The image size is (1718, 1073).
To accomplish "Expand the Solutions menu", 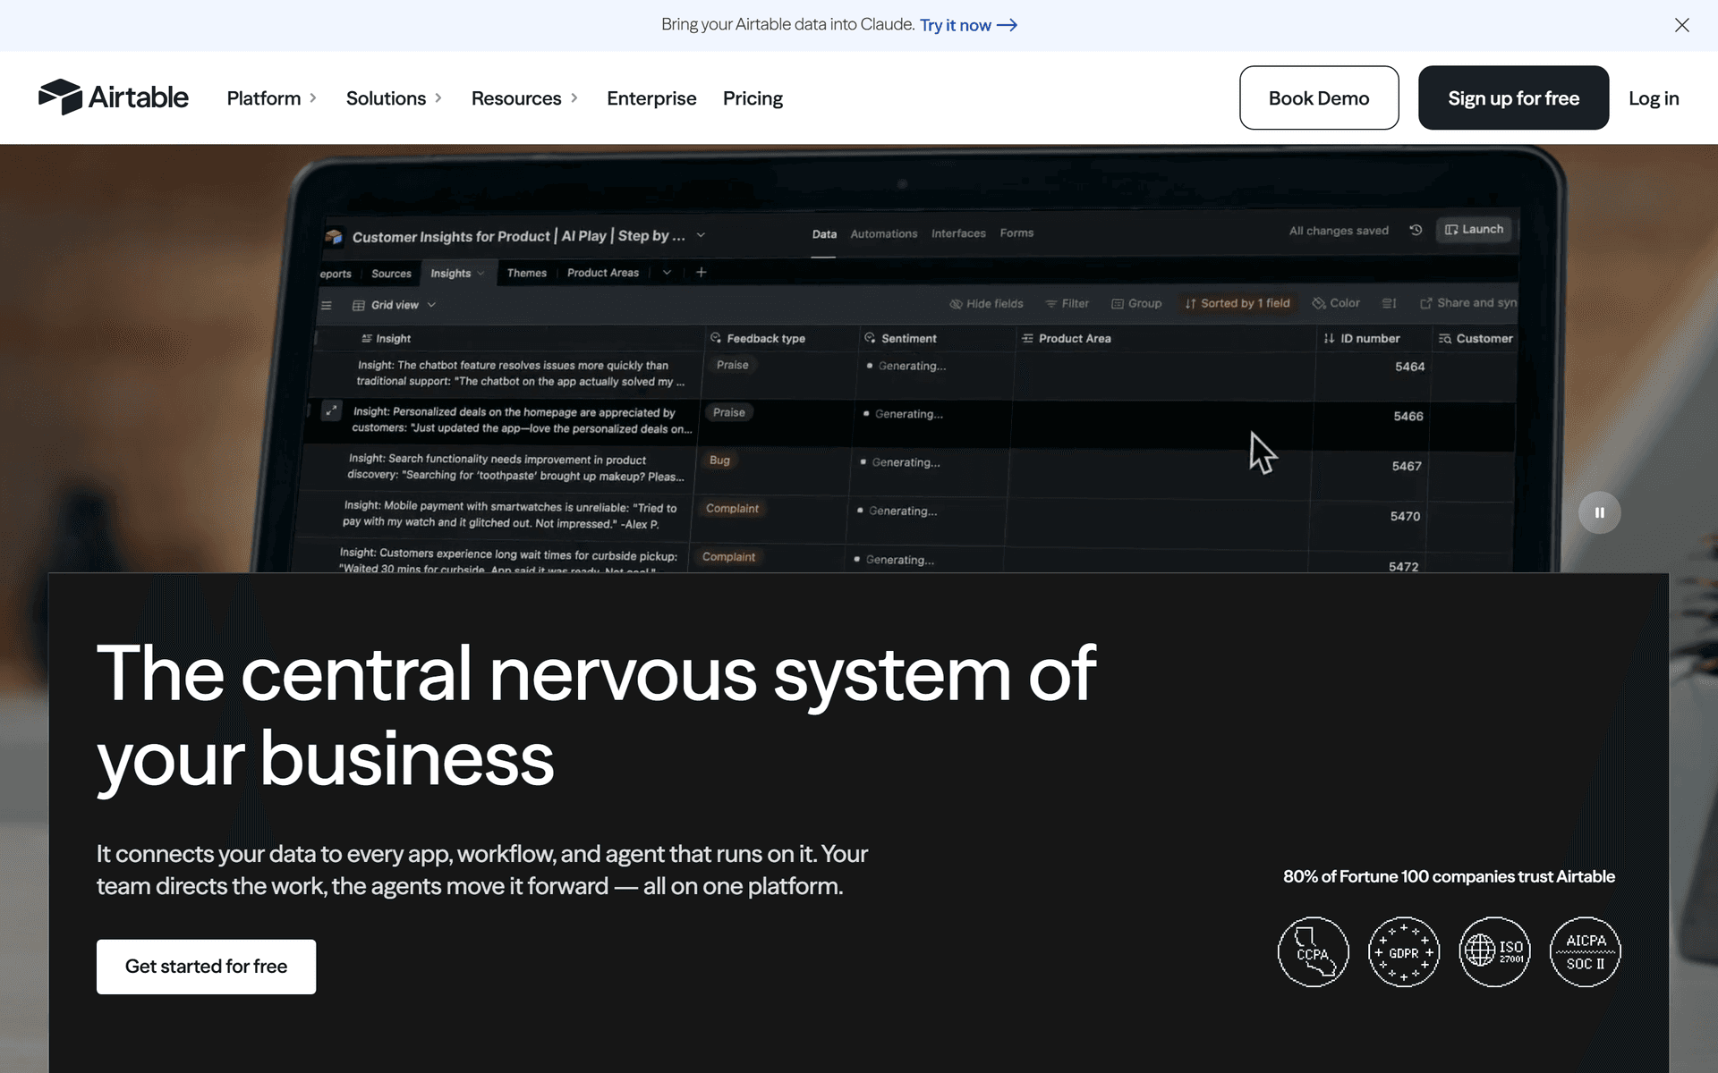I will 394,98.
